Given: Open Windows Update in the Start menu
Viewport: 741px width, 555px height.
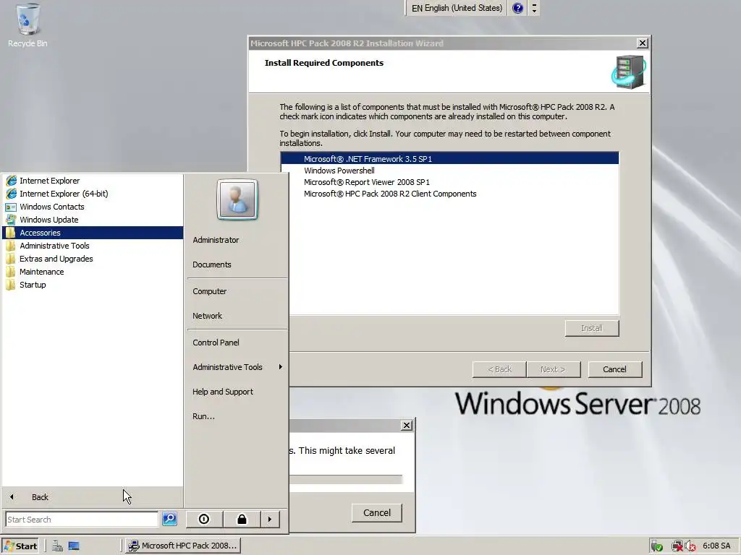Looking at the screenshot, I should (93, 220).
